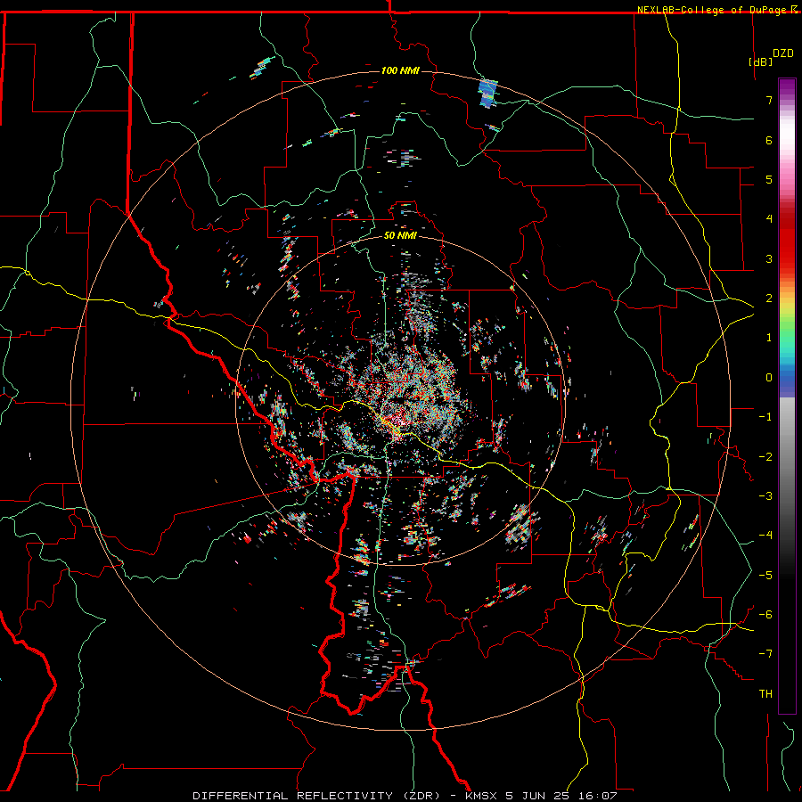Image resolution: width=802 pixels, height=802 pixels.
Task: Click the -5 value on dB scale
Action: (x=765, y=576)
